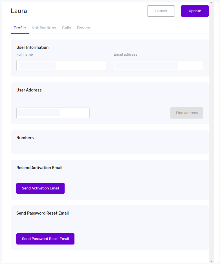Click inside the Email address field
The height and width of the screenshot is (264, 220).
coord(158,66)
